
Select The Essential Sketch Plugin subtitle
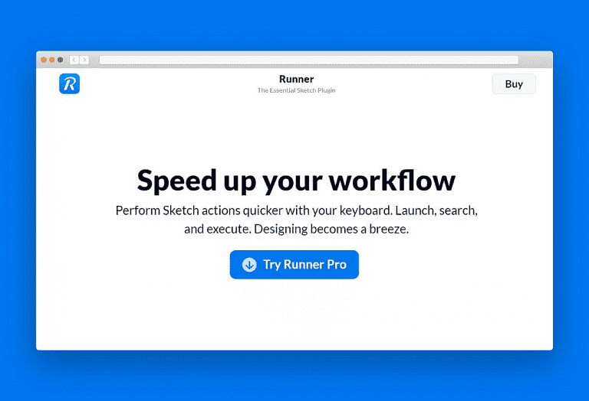(x=296, y=90)
